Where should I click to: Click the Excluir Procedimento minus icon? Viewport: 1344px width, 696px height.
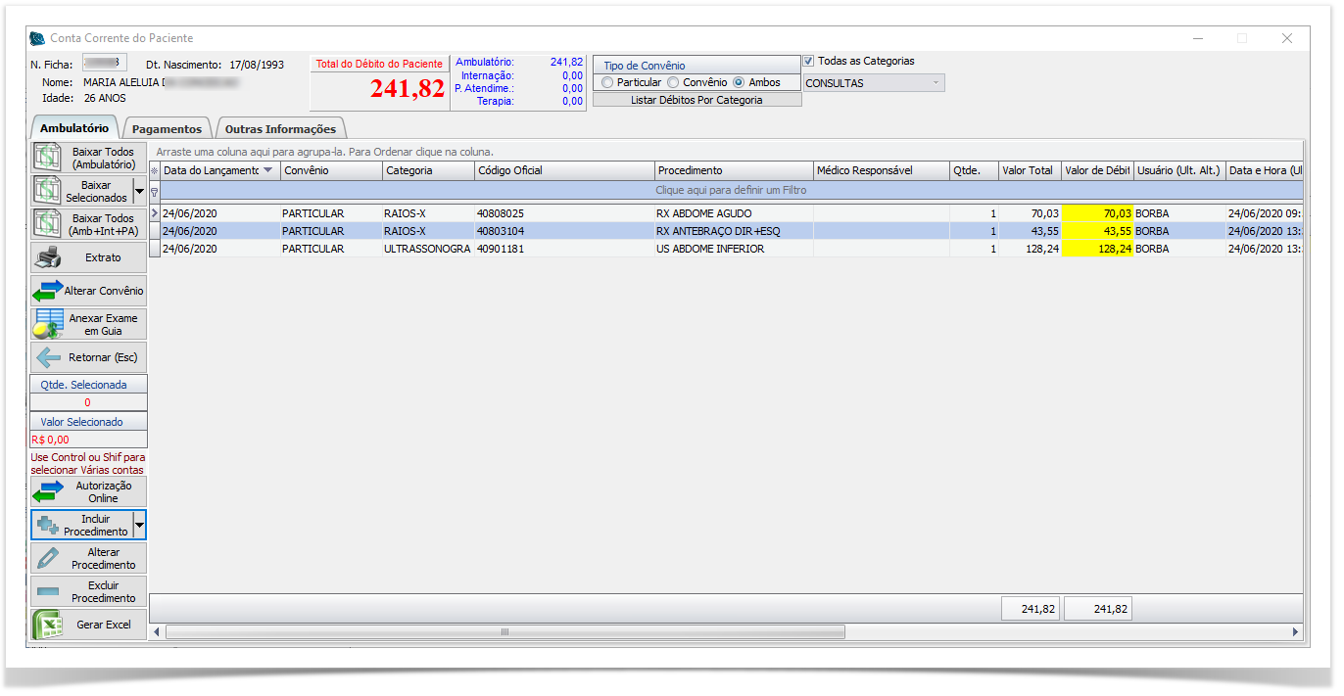pos(47,591)
